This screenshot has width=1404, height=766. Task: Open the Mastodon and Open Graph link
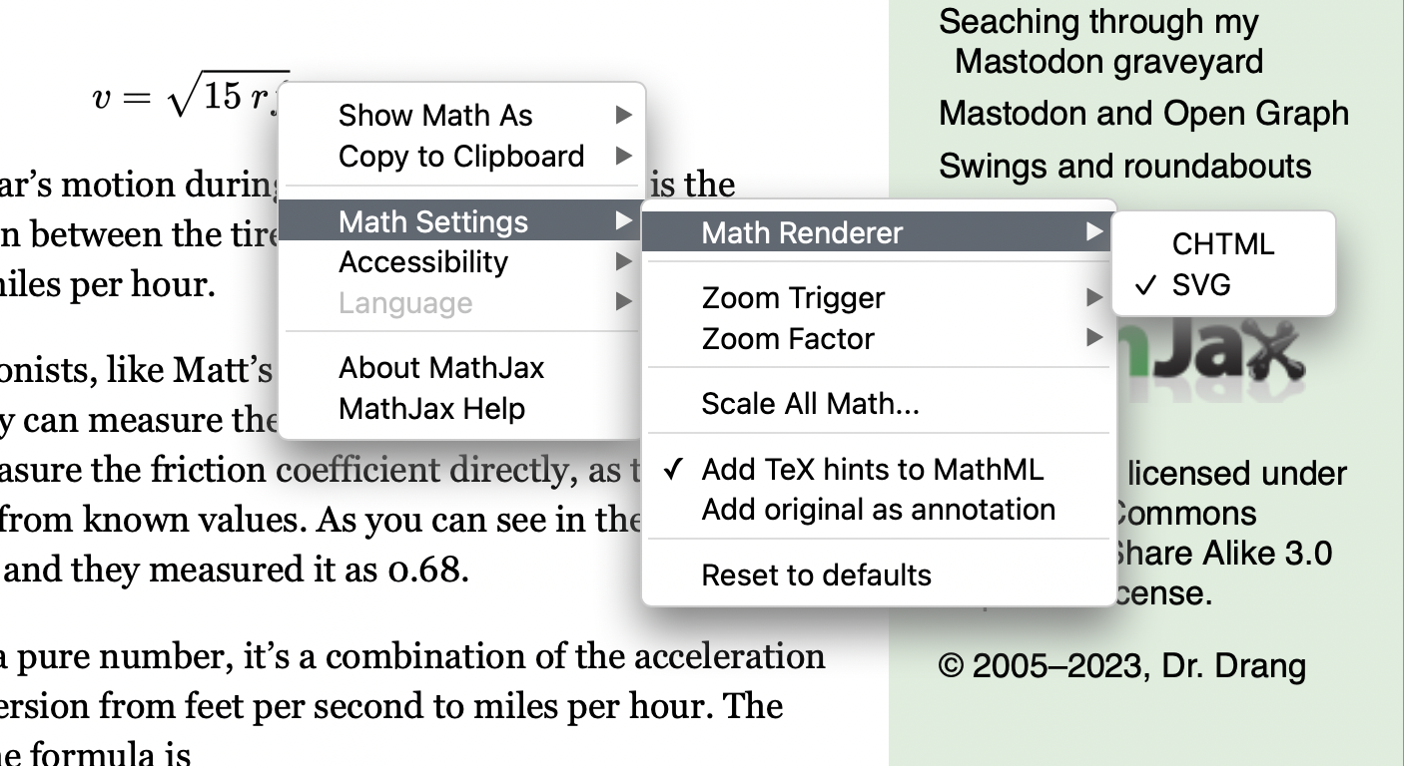pos(1143,114)
